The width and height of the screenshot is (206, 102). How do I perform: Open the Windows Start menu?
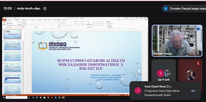click(4, 98)
